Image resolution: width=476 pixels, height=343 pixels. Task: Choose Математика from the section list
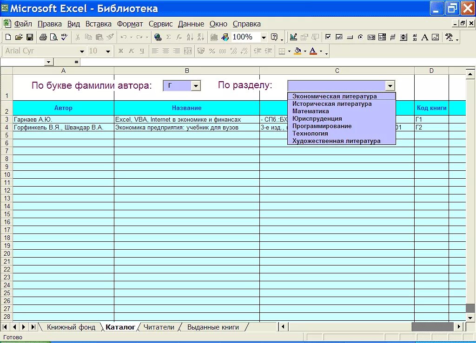(x=342, y=111)
